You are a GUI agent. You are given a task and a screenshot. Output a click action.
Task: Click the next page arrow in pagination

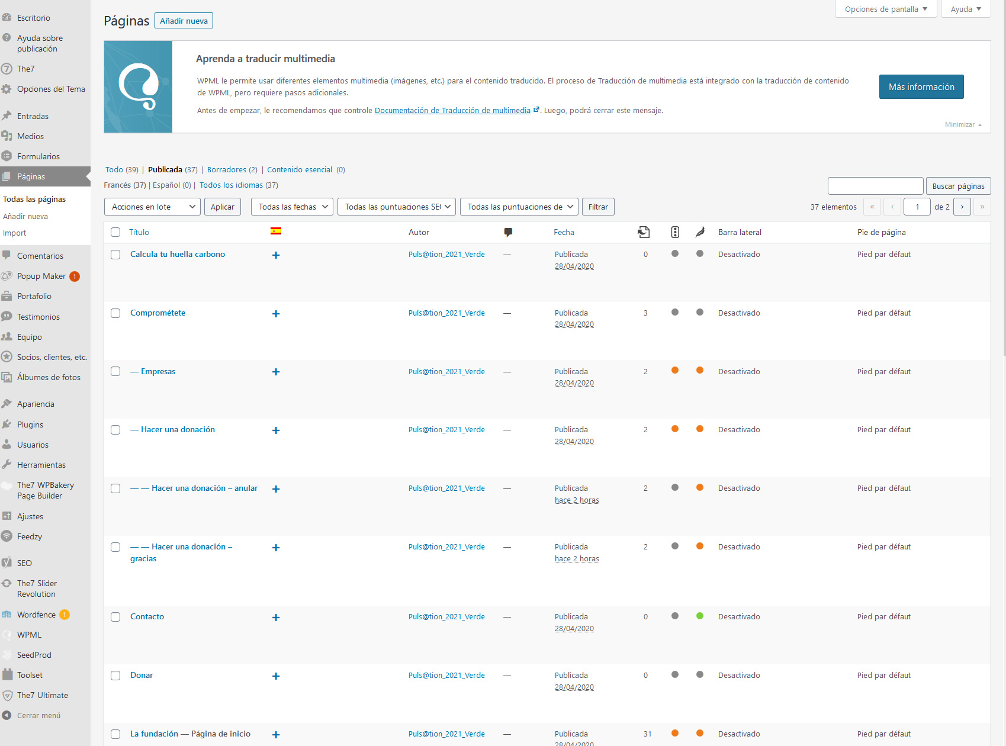(962, 207)
